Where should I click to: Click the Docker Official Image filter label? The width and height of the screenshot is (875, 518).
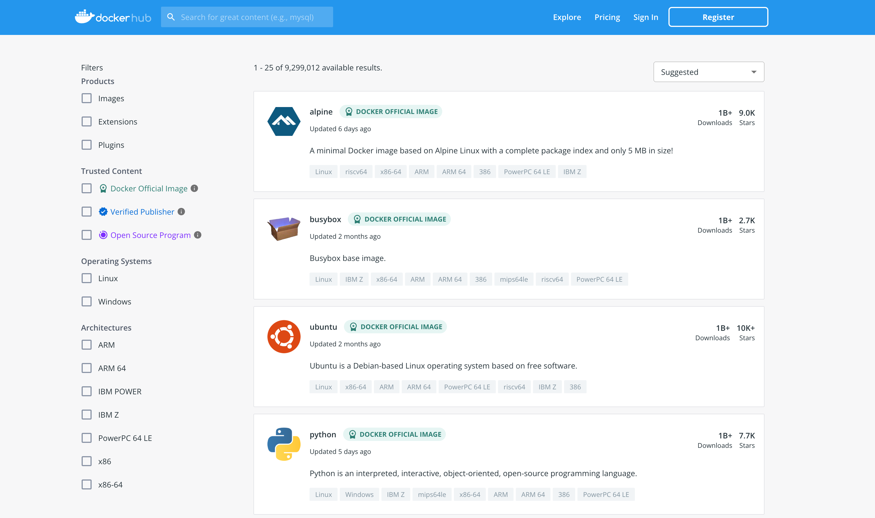pyautogui.click(x=149, y=189)
